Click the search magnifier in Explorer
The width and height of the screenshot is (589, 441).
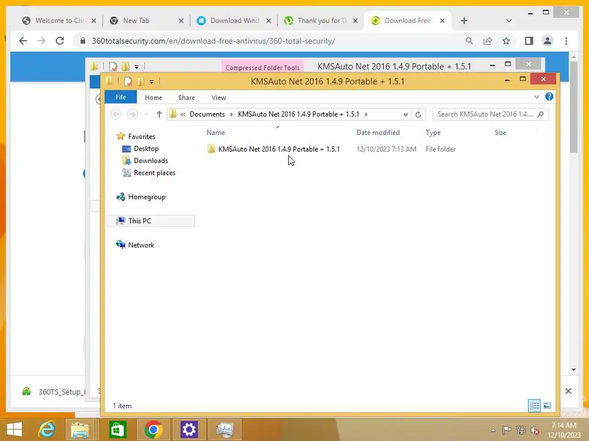tap(541, 114)
